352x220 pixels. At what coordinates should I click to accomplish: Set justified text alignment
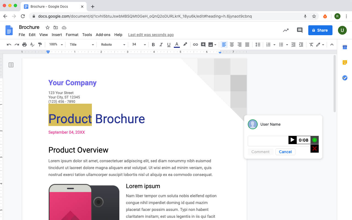click(247, 45)
